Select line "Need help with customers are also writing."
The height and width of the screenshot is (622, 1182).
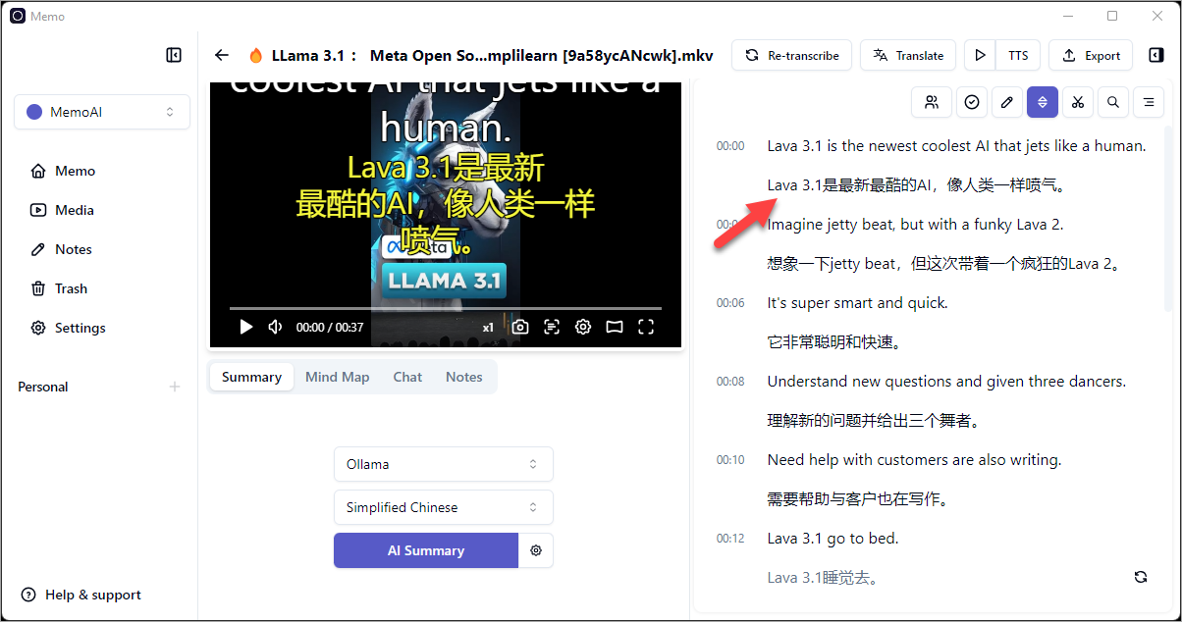click(914, 460)
